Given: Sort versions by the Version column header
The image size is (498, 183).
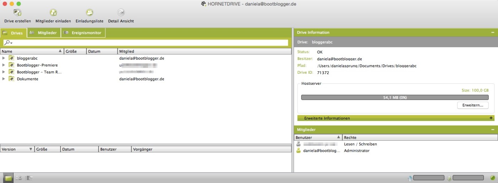Looking at the screenshot, I should [x=17, y=149].
